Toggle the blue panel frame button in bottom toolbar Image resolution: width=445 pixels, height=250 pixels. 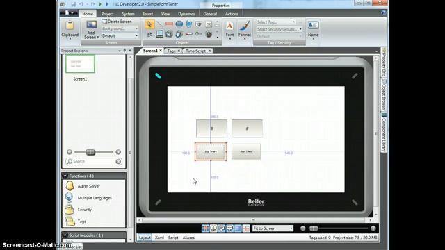point(238,228)
